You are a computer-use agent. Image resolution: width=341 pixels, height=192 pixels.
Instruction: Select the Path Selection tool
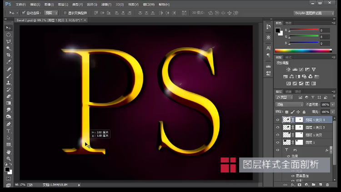(x=9, y=138)
